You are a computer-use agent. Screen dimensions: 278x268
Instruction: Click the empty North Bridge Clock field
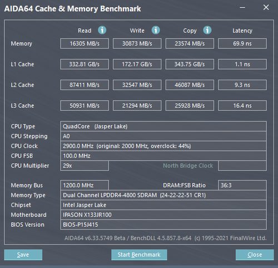click(x=242, y=165)
